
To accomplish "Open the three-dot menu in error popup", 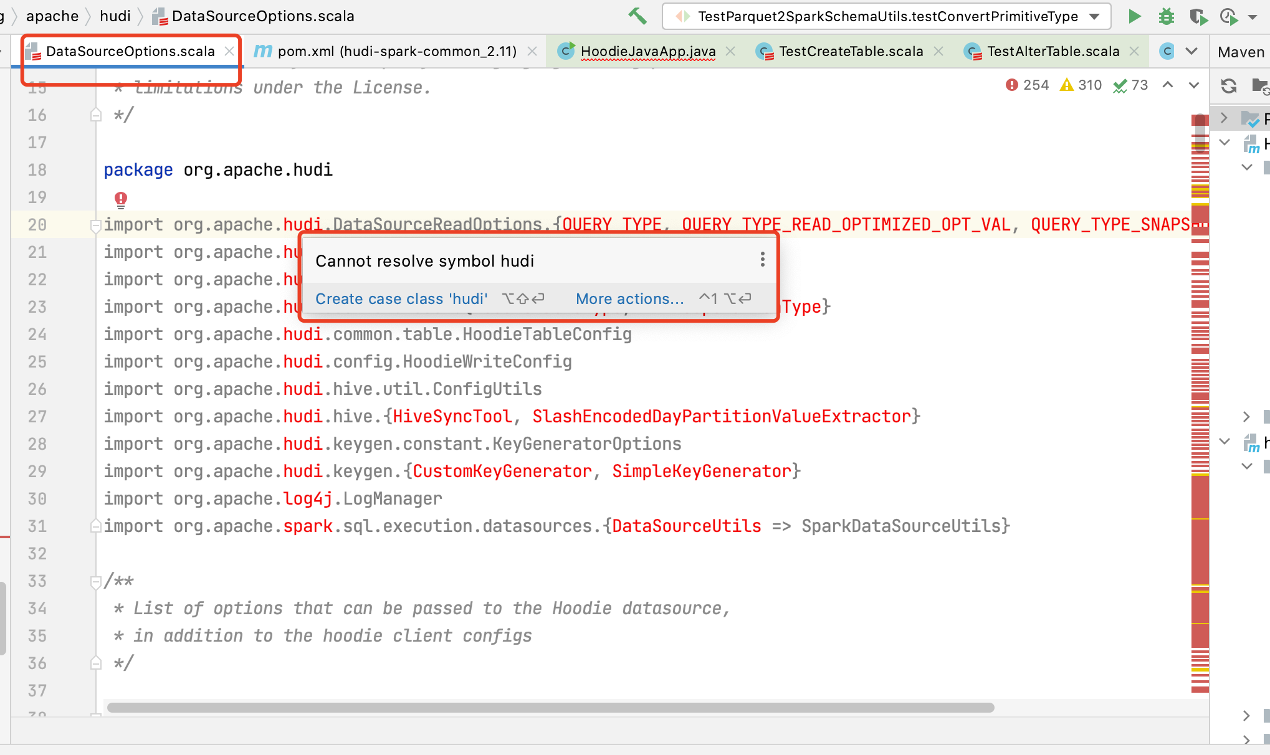I will (762, 260).
